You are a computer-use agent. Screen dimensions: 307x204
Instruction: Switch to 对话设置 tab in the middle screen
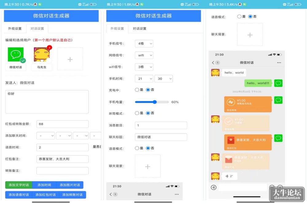point(140,28)
